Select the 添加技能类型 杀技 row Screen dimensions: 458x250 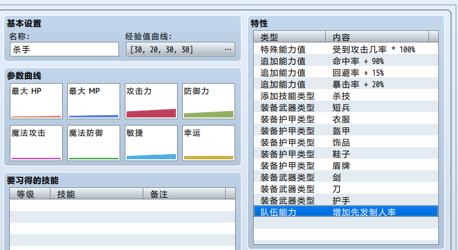pyautogui.click(x=346, y=95)
